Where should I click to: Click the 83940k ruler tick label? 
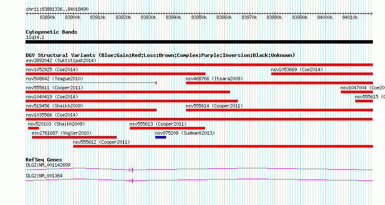pos(173,17)
